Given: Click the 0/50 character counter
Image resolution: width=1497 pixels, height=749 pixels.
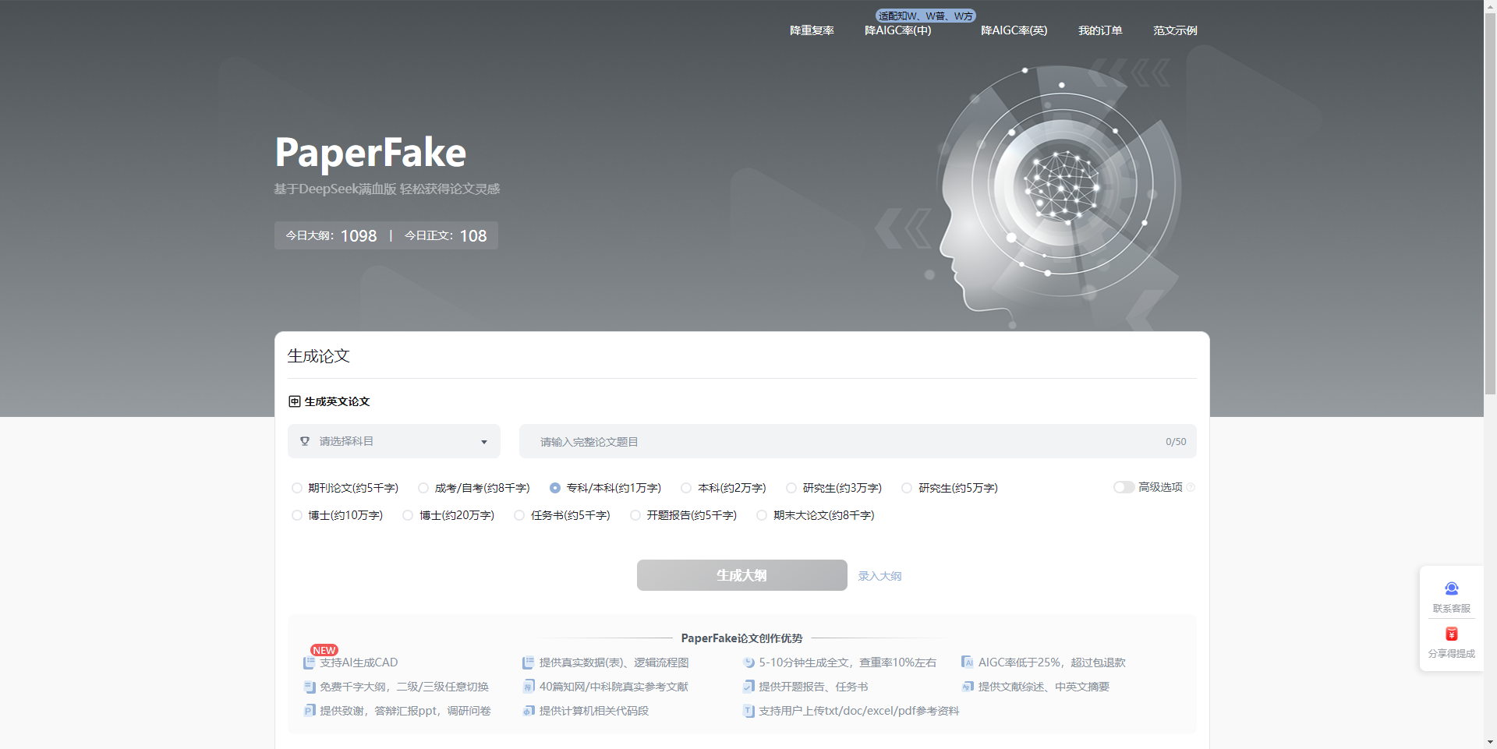Looking at the screenshot, I should pos(1176,442).
